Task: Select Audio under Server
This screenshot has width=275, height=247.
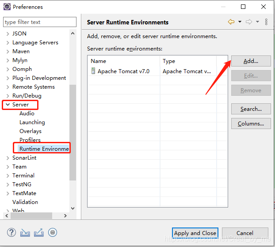Action: pyautogui.click(x=27, y=113)
